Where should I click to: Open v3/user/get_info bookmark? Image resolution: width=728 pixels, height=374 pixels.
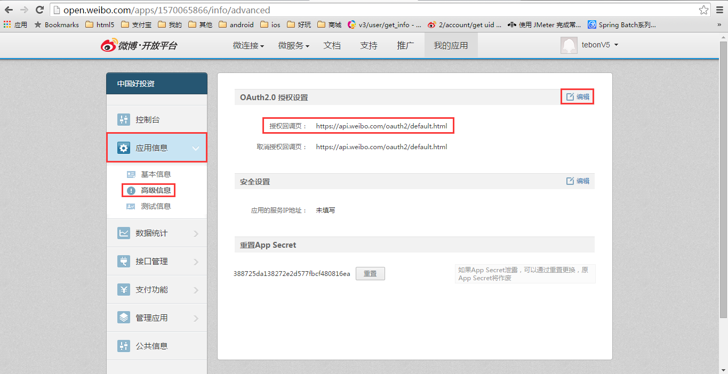tap(385, 25)
